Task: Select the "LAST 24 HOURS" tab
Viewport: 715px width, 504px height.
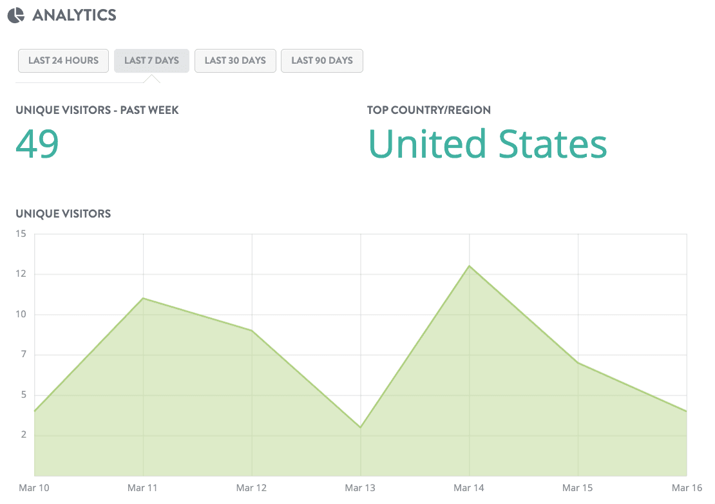Action: (62, 60)
